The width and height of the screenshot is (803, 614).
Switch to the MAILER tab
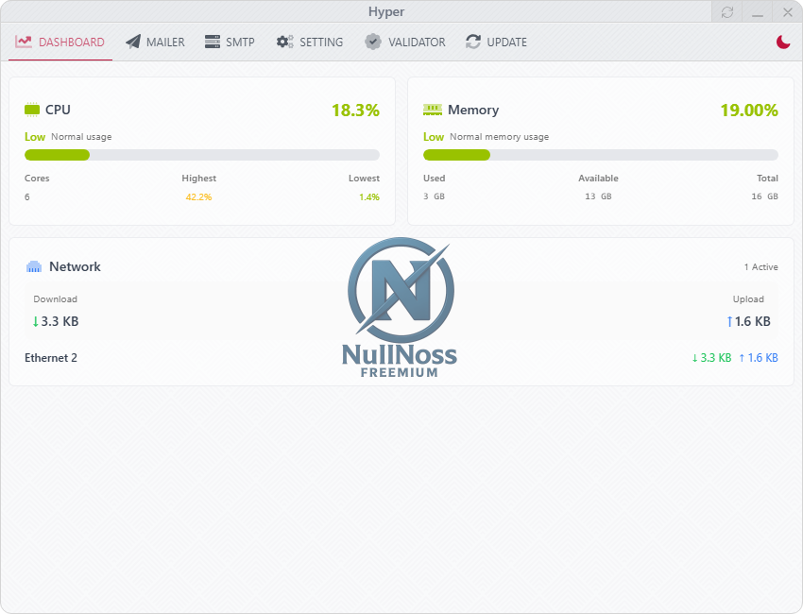(165, 42)
